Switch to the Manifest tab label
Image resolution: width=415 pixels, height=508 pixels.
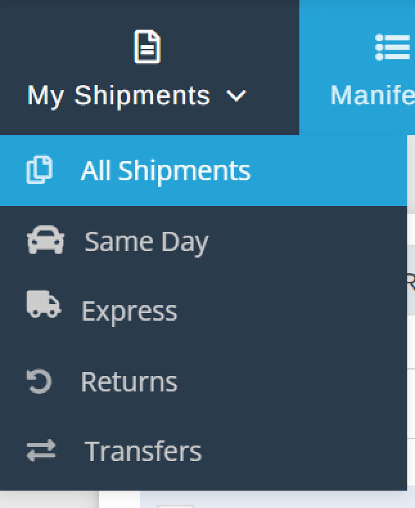point(373,96)
